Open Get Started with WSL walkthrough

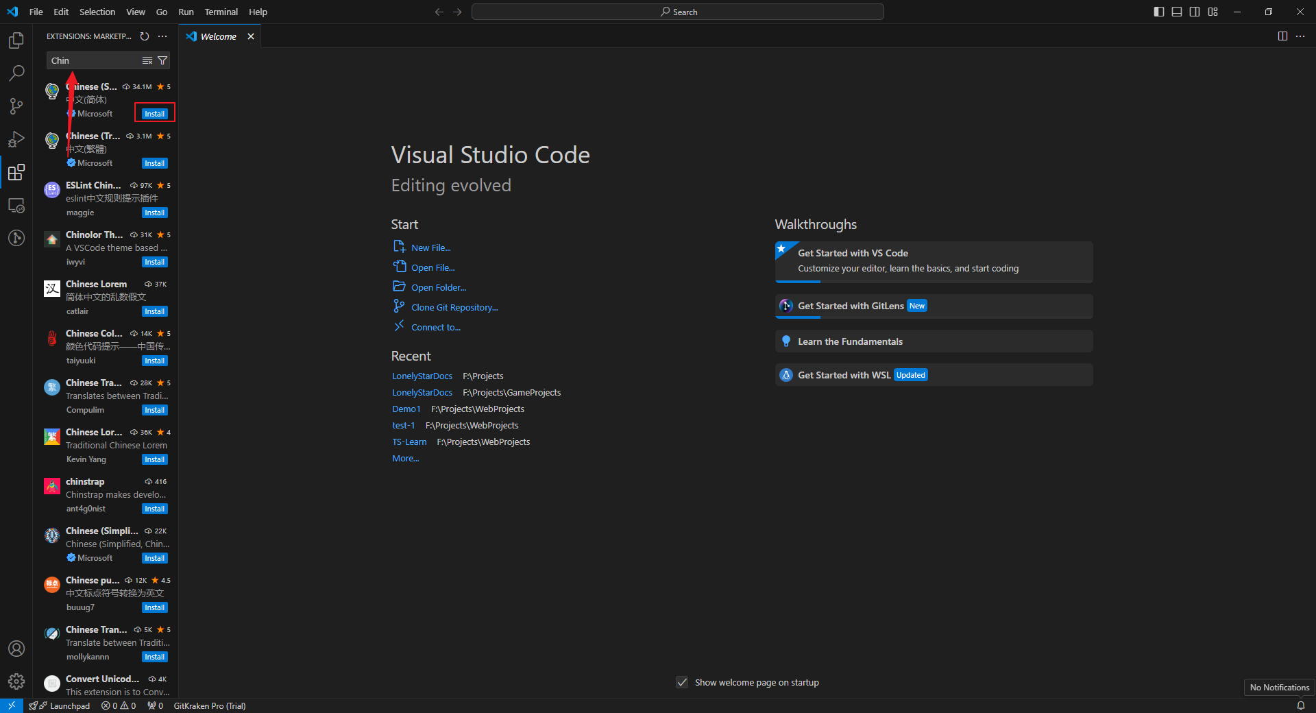[934, 375]
